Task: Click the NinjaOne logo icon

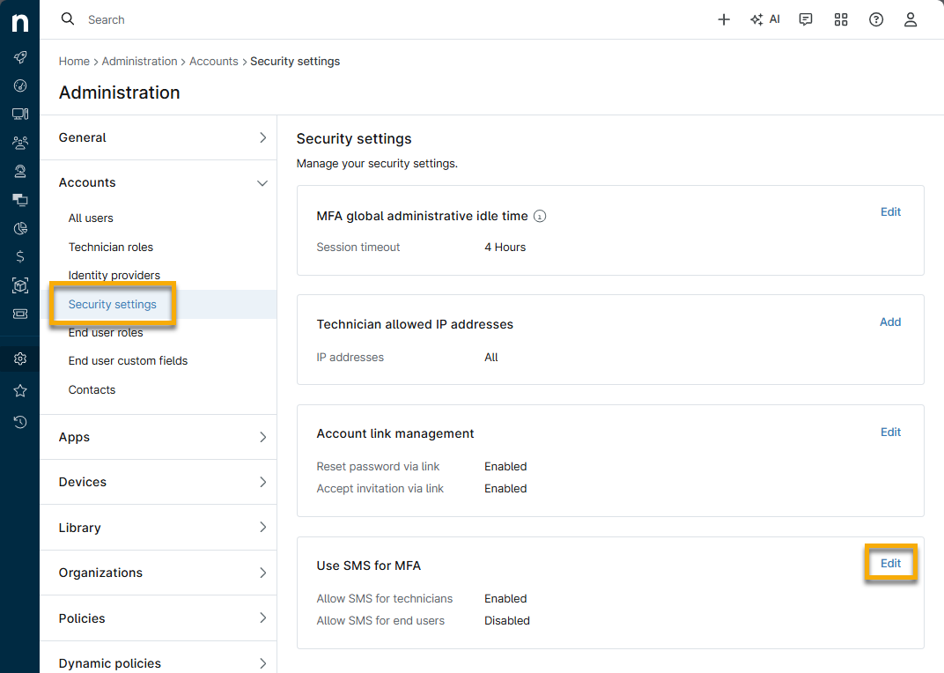Action: [x=20, y=22]
